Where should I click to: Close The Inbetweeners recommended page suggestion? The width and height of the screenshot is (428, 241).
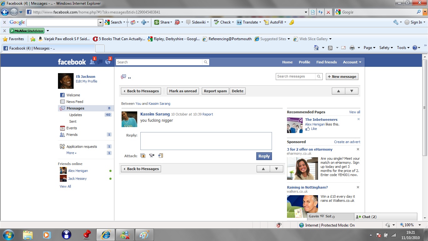click(358, 119)
